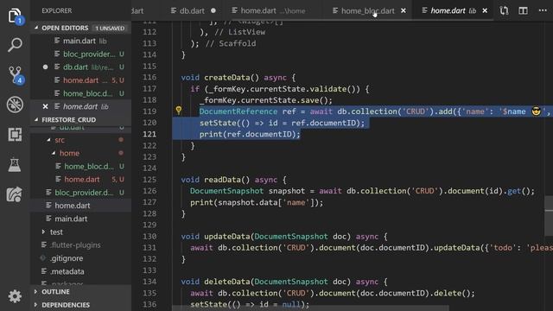The width and height of the screenshot is (553, 311).
Task: Open the Test flask icon view
Action: (x=15, y=164)
